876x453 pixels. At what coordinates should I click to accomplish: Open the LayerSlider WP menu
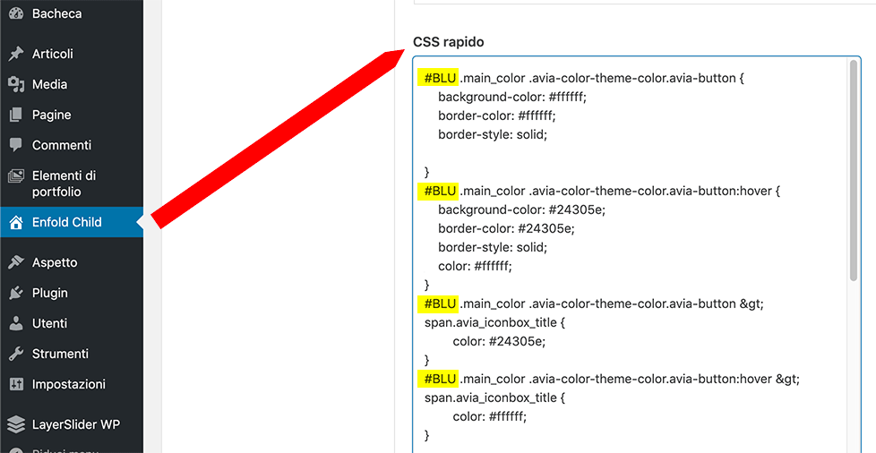tap(72, 424)
